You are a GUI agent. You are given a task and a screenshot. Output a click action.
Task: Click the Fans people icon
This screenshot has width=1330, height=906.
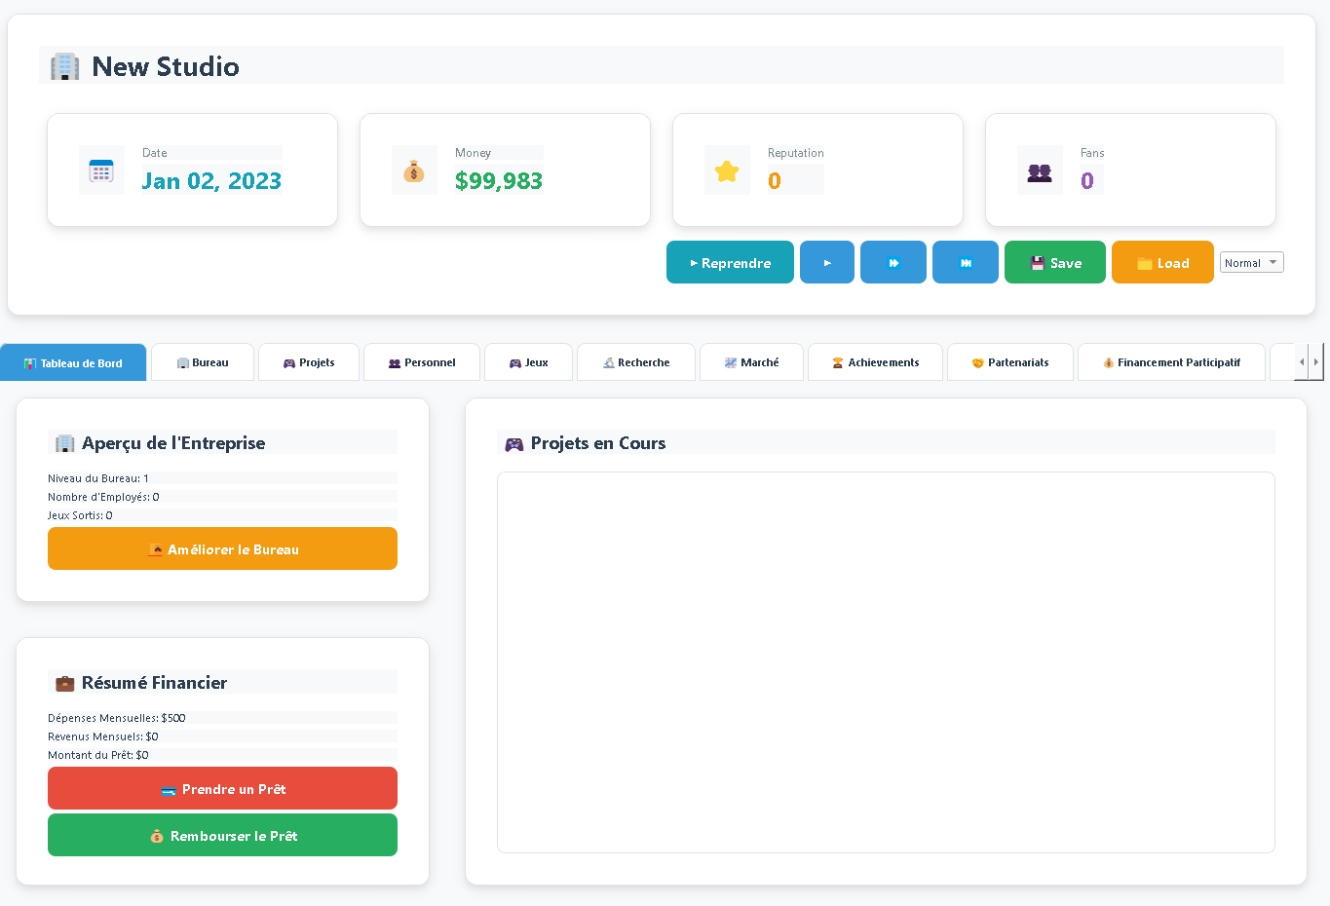tap(1040, 170)
